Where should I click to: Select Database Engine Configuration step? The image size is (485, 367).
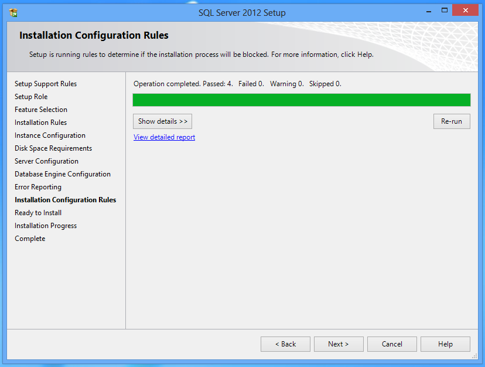coord(63,174)
